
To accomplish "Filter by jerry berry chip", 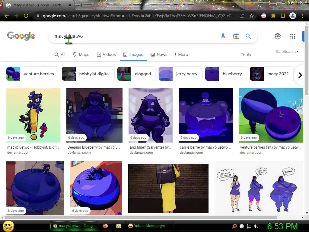I will click(180, 74).
